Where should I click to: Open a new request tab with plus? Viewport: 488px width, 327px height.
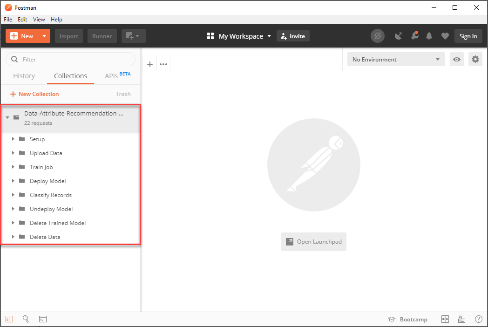(x=149, y=64)
